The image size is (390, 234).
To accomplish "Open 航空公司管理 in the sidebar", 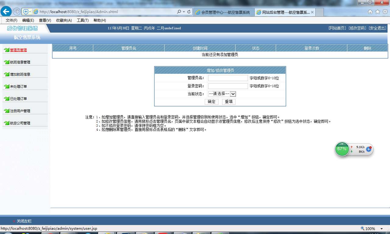I will pyautogui.click(x=20, y=123).
